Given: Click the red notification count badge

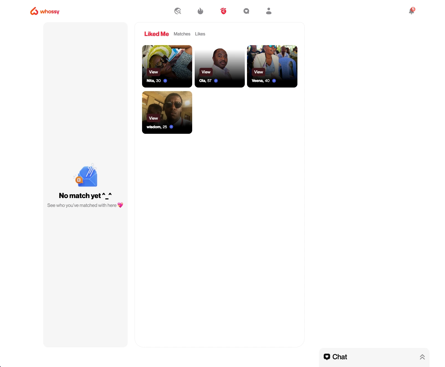Looking at the screenshot, I should pos(413,9).
